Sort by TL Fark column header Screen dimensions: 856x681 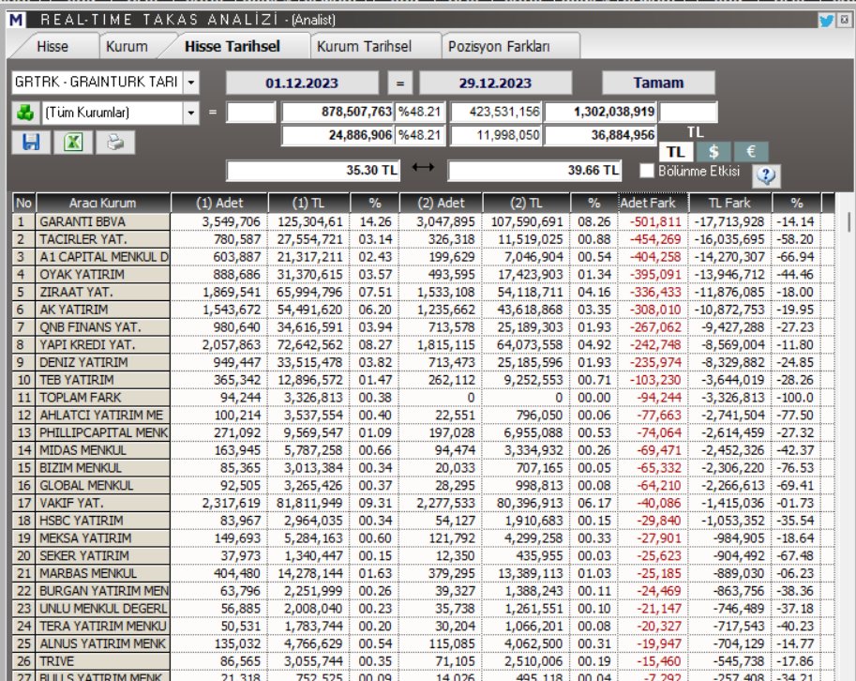click(729, 204)
